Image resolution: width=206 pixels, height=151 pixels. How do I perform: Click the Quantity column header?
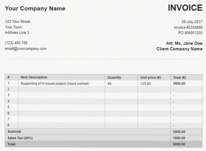(x=114, y=77)
